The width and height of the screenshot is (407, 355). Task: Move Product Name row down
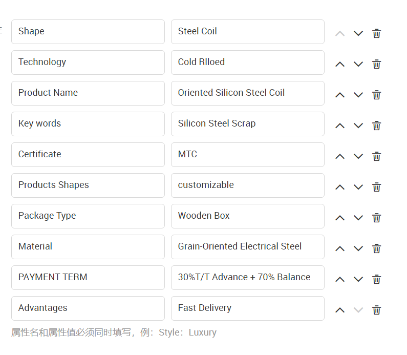[x=358, y=95]
